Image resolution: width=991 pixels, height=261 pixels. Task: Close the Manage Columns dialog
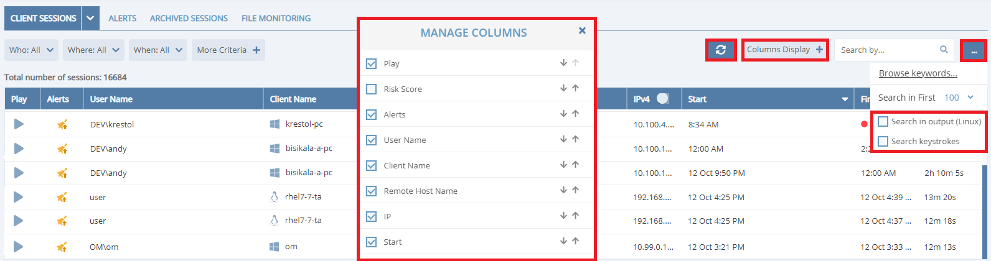click(582, 30)
